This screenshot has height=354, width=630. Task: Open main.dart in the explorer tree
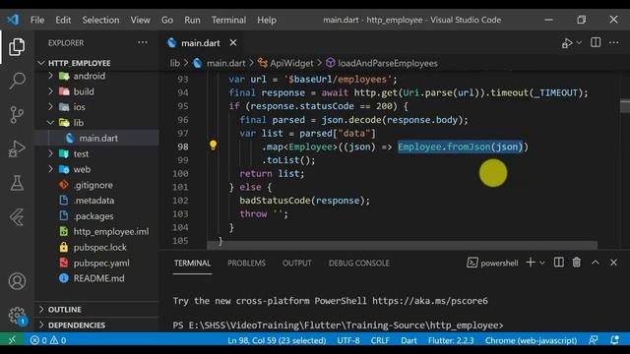[x=98, y=138]
